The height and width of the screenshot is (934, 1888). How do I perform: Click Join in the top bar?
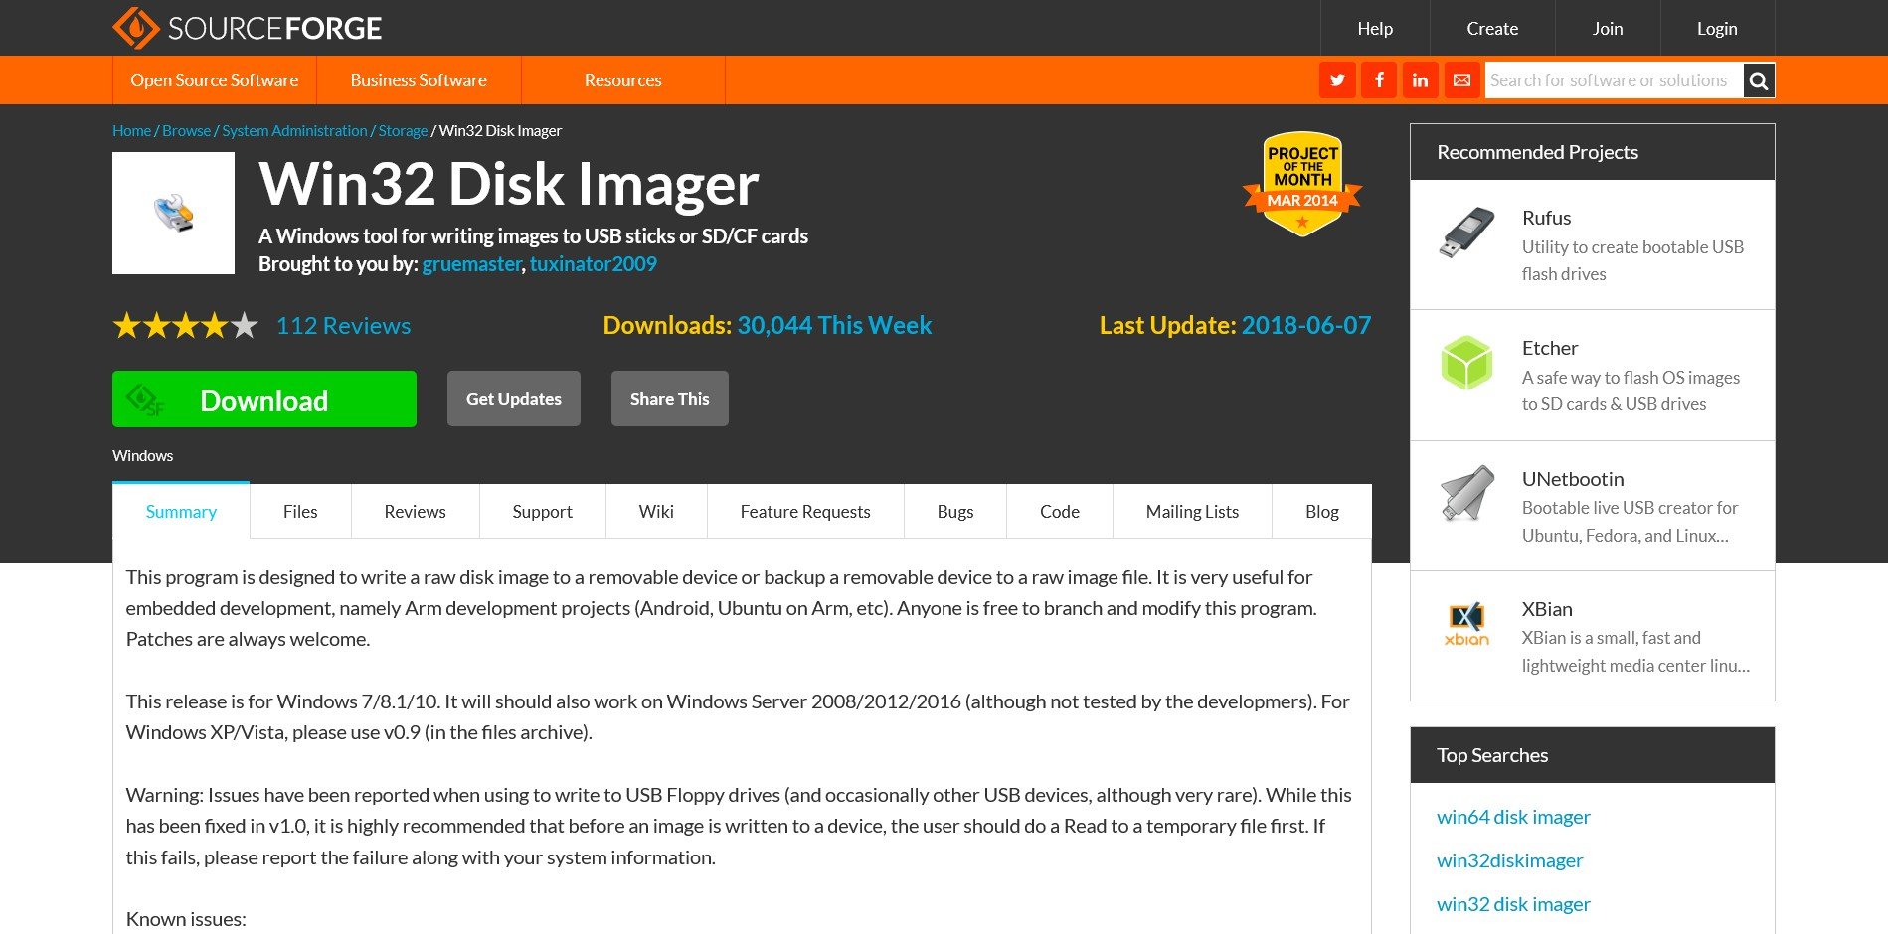coord(1608,28)
